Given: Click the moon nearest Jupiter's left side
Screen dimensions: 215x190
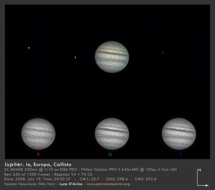Looking at the screenshot, I should pyautogui.click(x=75, y=58).
